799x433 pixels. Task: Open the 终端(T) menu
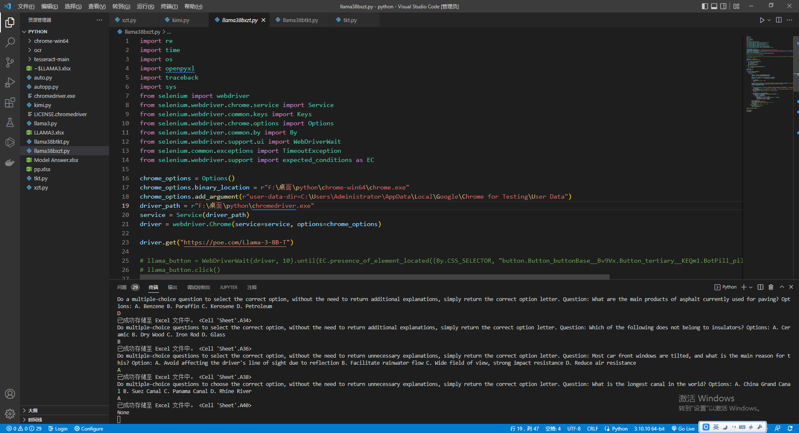tap(169, 6)
